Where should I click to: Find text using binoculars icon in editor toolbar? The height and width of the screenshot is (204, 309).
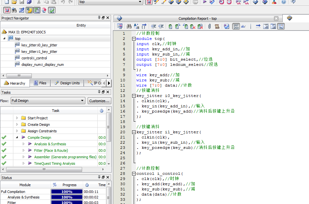[129, 26]
